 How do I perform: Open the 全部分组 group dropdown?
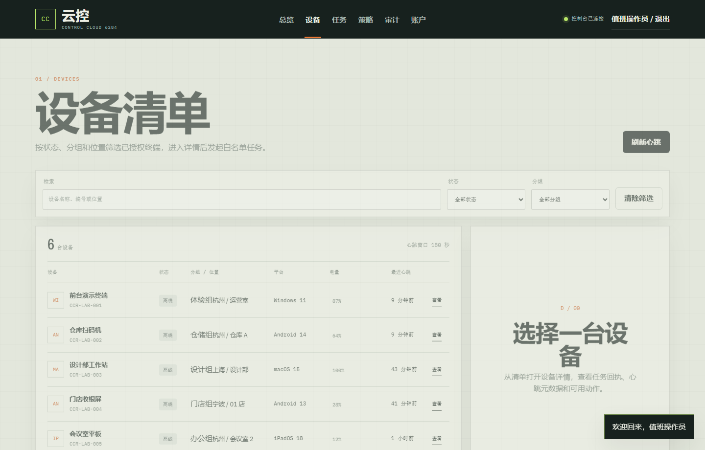(570, 200)
